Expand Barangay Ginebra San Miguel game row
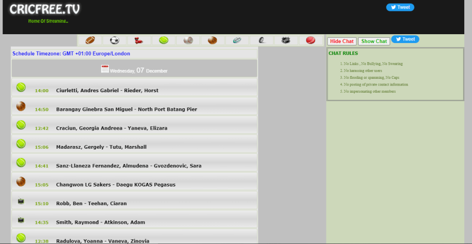This screenshot has width=472, height=244. pos(126,109)
